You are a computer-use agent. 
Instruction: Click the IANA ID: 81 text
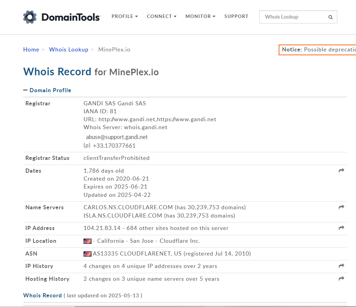100,111
